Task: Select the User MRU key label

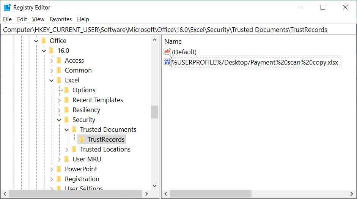Action: point(87,159)
